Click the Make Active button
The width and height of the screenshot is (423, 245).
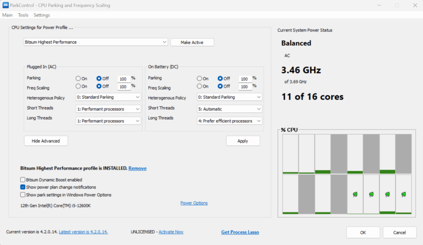(192, 42)
